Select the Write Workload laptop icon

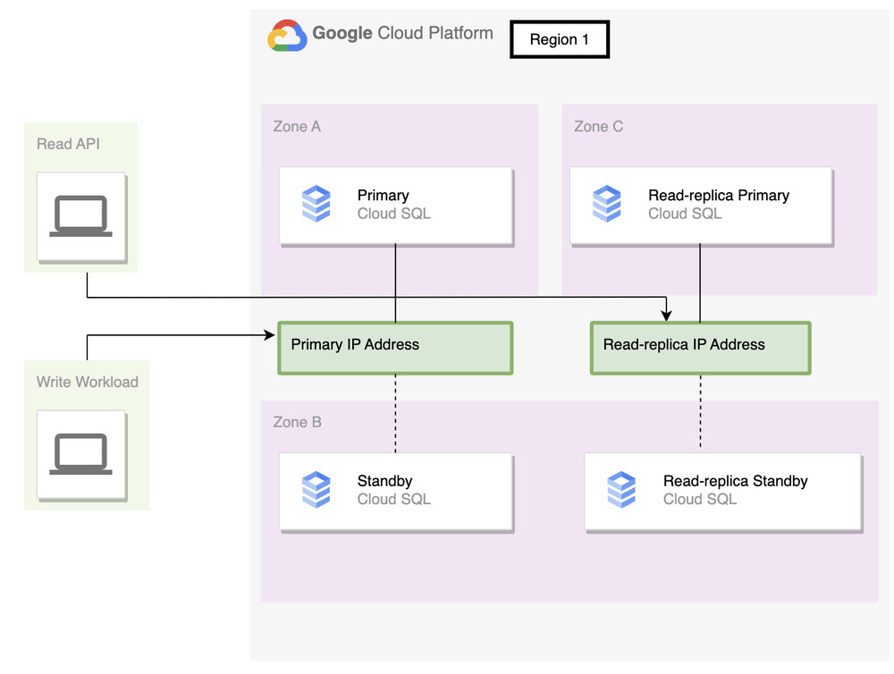coord(80,454)
